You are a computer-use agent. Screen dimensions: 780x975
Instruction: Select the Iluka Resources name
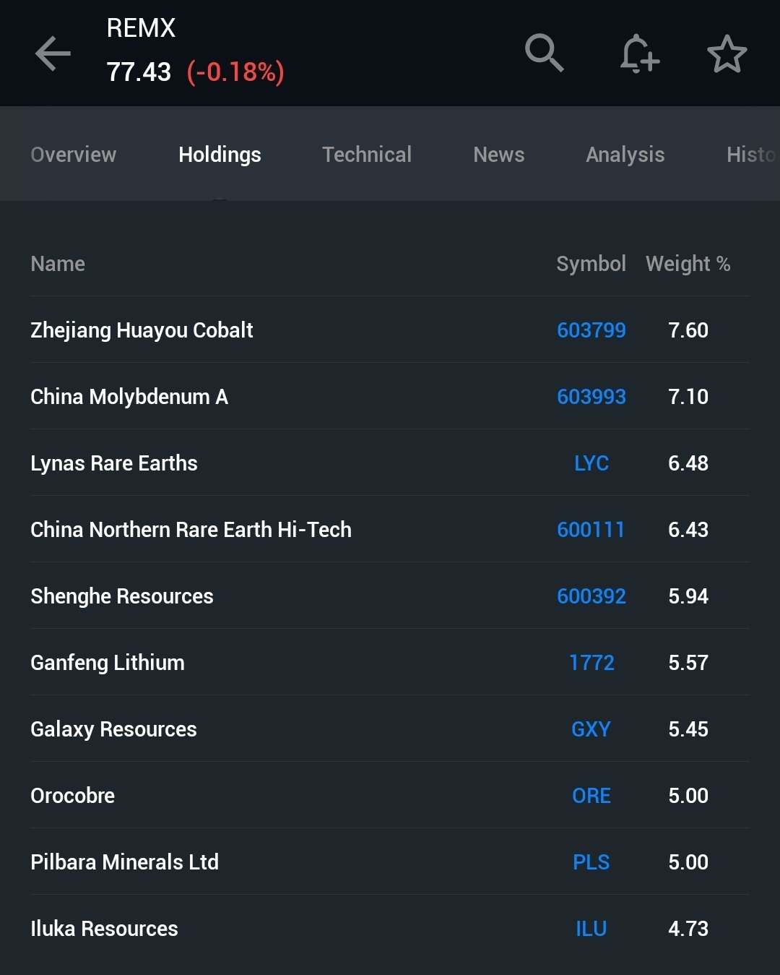pyautogui.click(x=104, y=929)
